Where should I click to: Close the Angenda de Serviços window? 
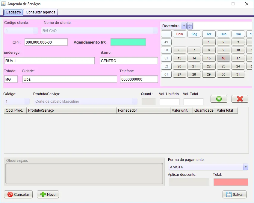[247, 4]
